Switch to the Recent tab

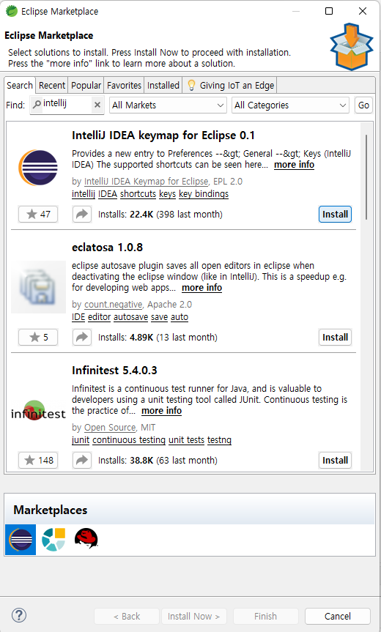[52, 86]
